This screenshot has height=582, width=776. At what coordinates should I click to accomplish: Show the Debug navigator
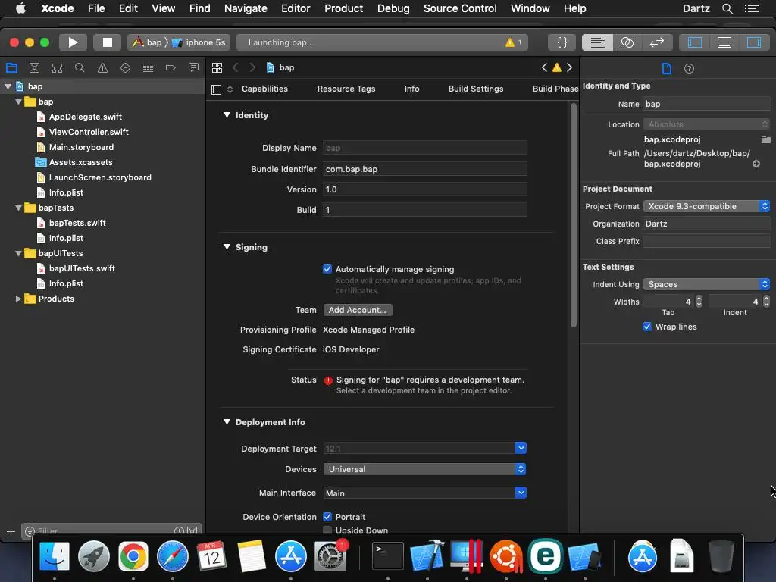click(x=148, y=67)
